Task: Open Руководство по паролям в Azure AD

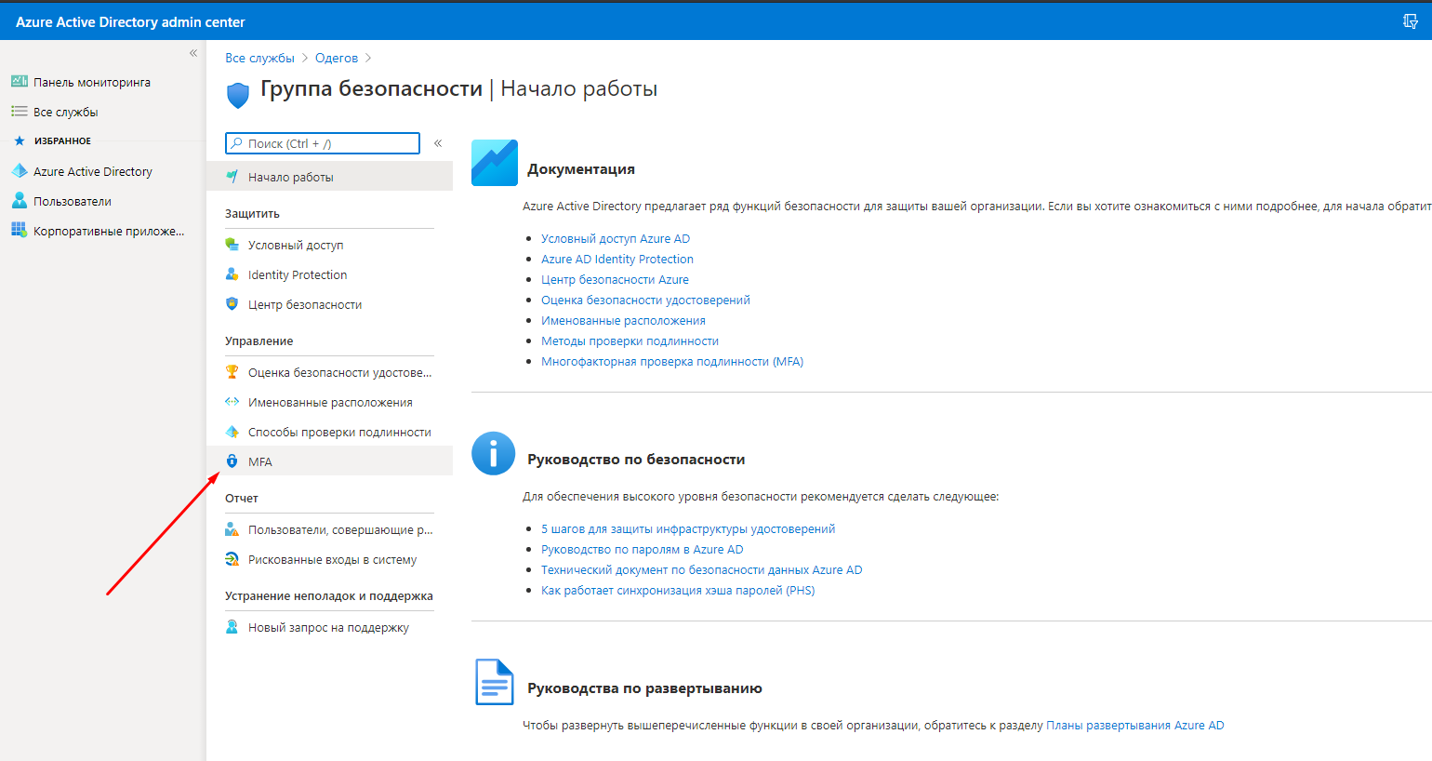Action: click(x=643, y=549)
